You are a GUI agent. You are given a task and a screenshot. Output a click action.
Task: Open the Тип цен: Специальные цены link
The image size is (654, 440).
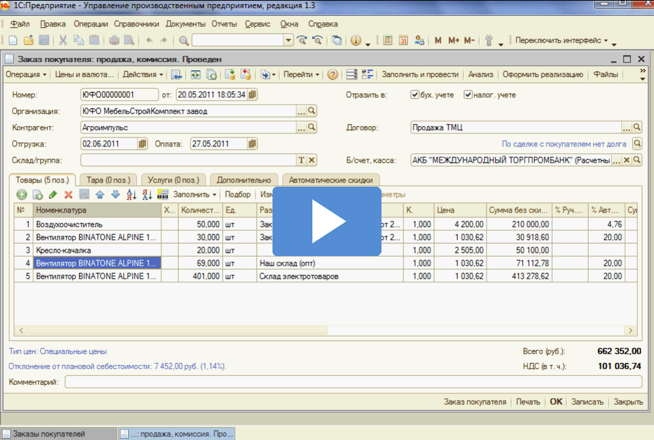(x=58, y=351)
